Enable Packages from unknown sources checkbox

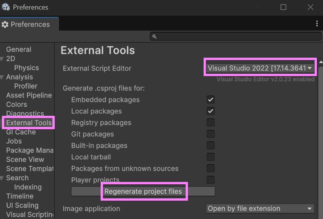pos(210,169)
